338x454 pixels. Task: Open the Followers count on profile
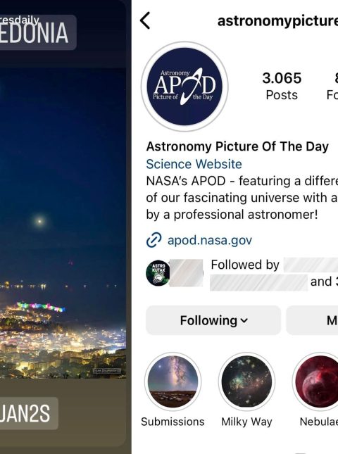tap(332, 86)
